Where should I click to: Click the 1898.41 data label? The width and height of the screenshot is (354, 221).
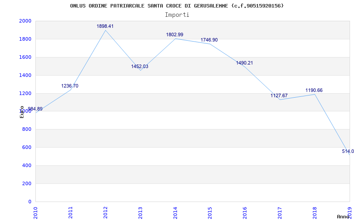point(105,26)
